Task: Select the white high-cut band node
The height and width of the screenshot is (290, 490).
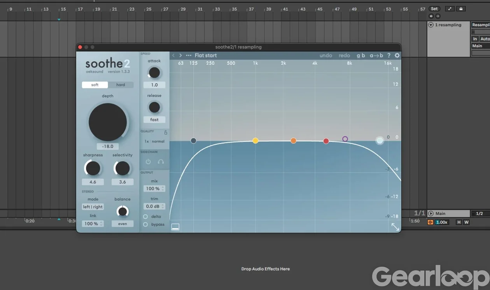Action: click(380, 141)
